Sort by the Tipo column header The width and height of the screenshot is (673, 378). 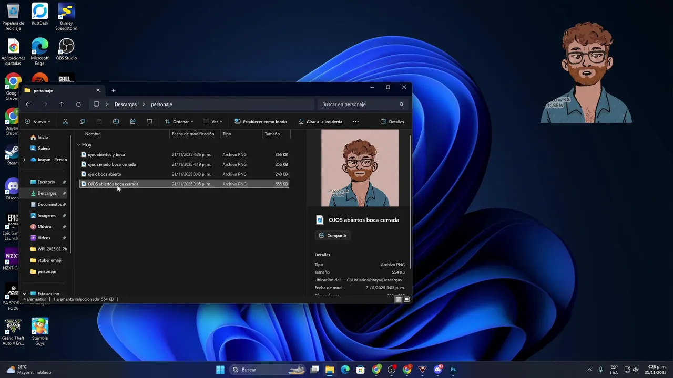point(227,134)
